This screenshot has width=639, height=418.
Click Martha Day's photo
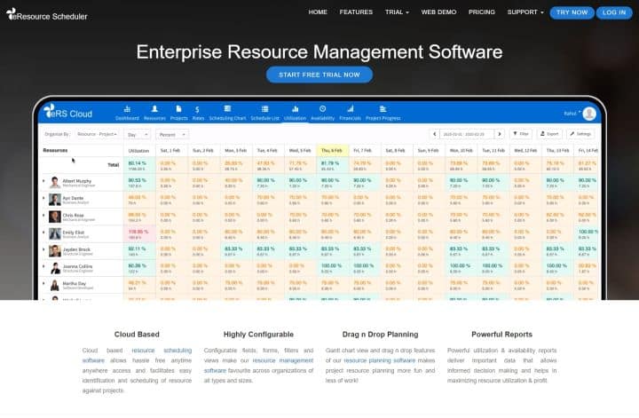click(x=55, y=285)
